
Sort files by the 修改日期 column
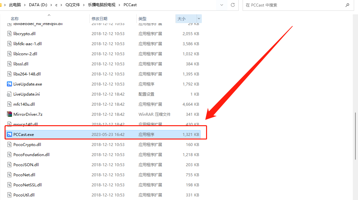coord(99,19)
